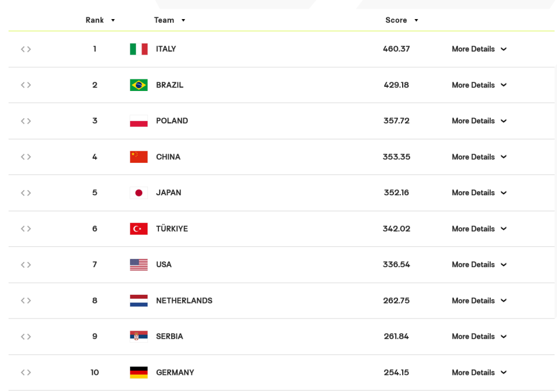557x391 pixels.
Task: Expand More Details chevron for Brazil
Action: 504,85
